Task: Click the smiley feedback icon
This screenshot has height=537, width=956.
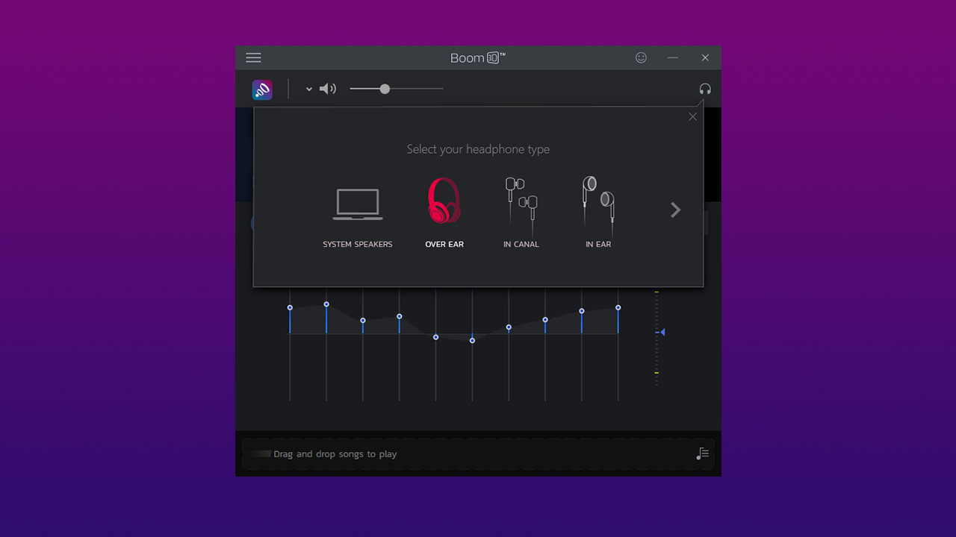Action: point(641,57)
